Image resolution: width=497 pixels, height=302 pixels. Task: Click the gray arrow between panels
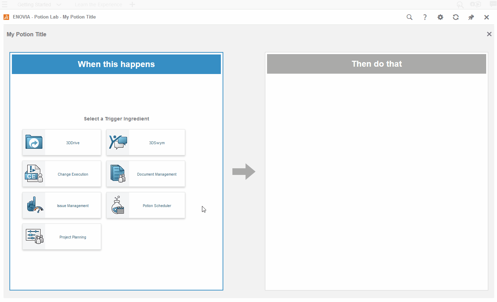[x=244, y=171]
